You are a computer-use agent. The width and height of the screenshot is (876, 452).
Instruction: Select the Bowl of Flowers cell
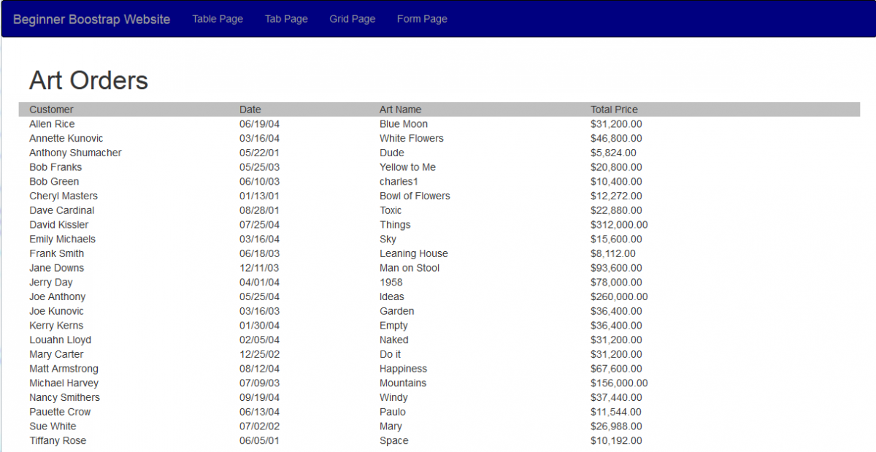[x=415, y=196]
